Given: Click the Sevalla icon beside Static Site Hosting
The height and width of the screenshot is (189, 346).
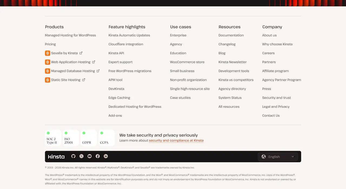Looking at the screenshot, I should point(48,80).
